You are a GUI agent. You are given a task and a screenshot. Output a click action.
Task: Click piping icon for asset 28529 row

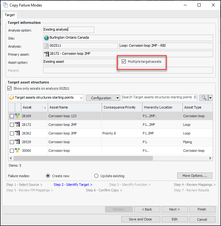17,142
